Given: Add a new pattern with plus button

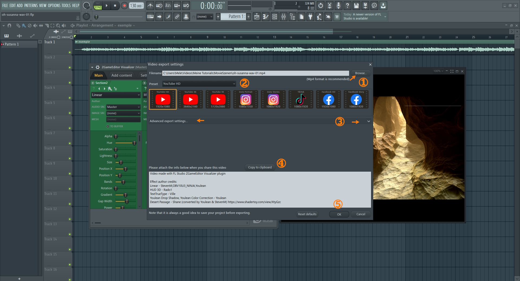Looking at the screenshot, I should 248,17.
